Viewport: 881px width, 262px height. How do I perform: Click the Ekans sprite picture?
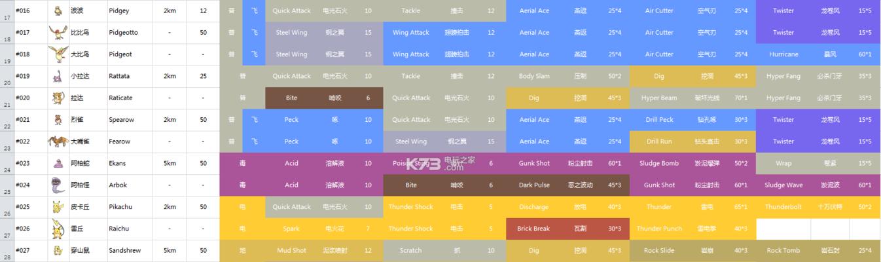pos(58,163)
